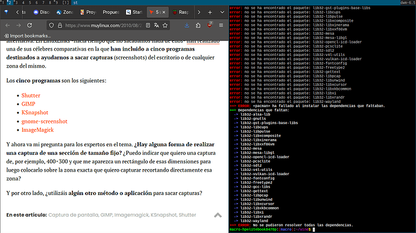Viewport: 416px width, 233px height.
Task: Click 'lib32-gnutls' in missing dependencies list
Action: click(x=253, y=119)
